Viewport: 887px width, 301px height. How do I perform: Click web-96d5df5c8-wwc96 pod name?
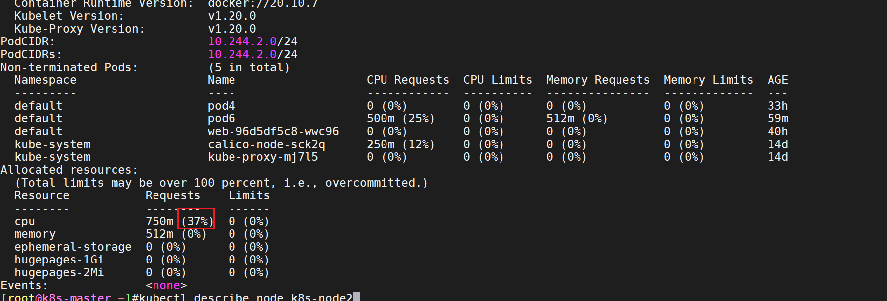point(273,132)
